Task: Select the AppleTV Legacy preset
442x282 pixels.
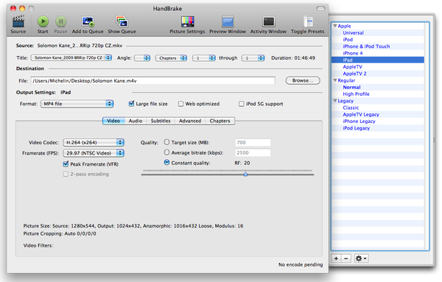Action: coord(361,114)
